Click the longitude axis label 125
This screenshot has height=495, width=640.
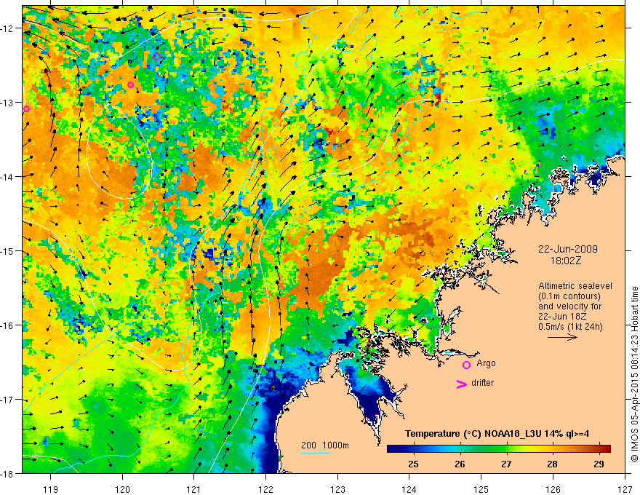pos(481,489)
